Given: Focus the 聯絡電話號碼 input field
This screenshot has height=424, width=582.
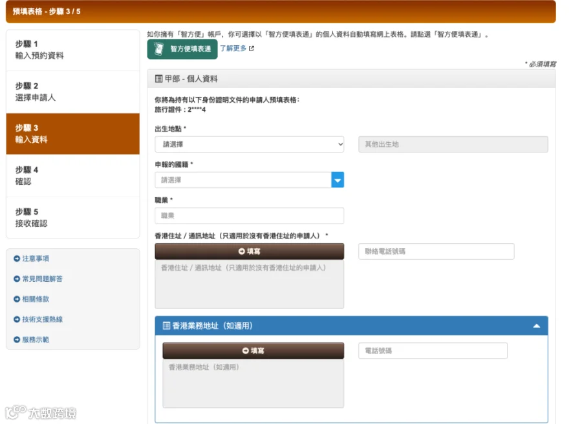Looking at the screenshot, I should [x=436, y=251].
